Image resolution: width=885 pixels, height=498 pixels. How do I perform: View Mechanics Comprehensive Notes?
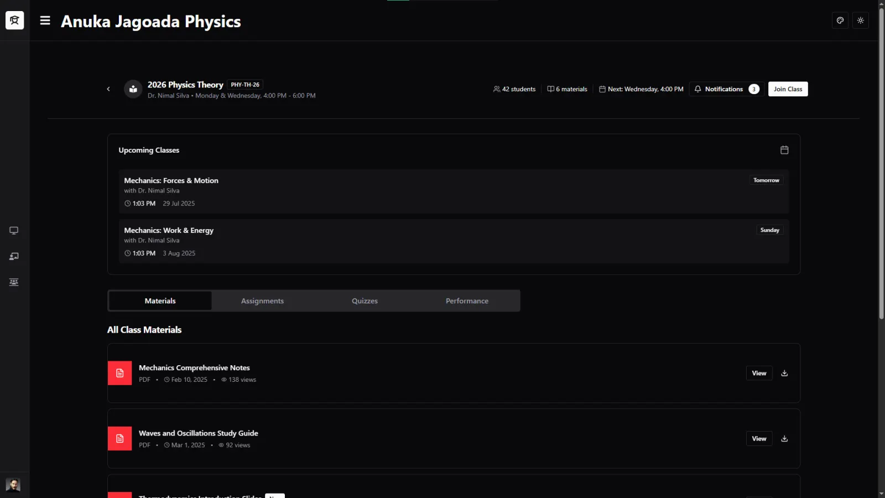tap(759, 373)
